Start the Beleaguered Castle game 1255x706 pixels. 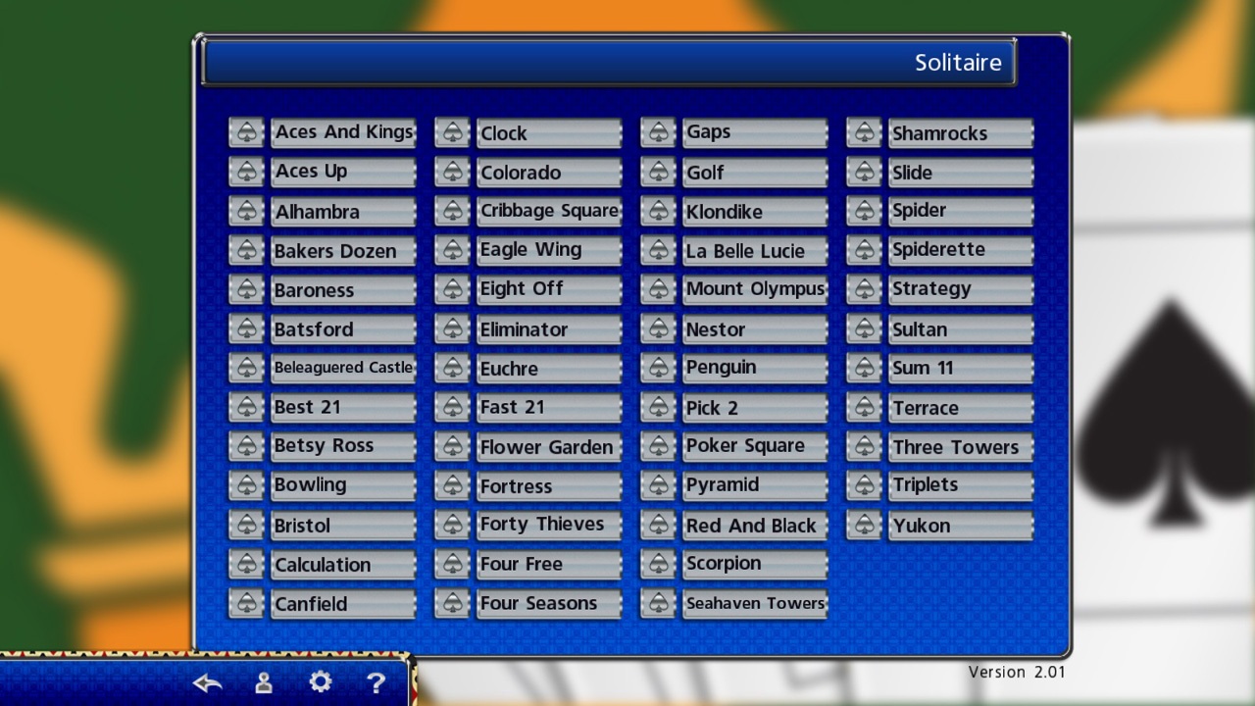343,368
